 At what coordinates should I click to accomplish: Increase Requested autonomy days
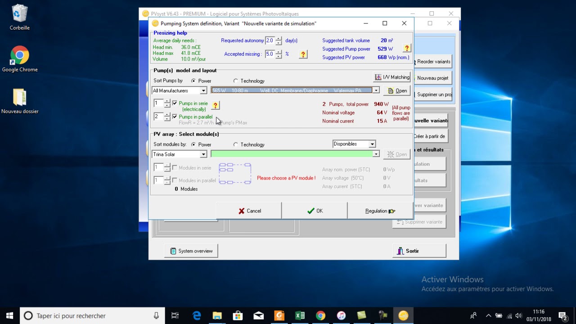coord(279,39)
